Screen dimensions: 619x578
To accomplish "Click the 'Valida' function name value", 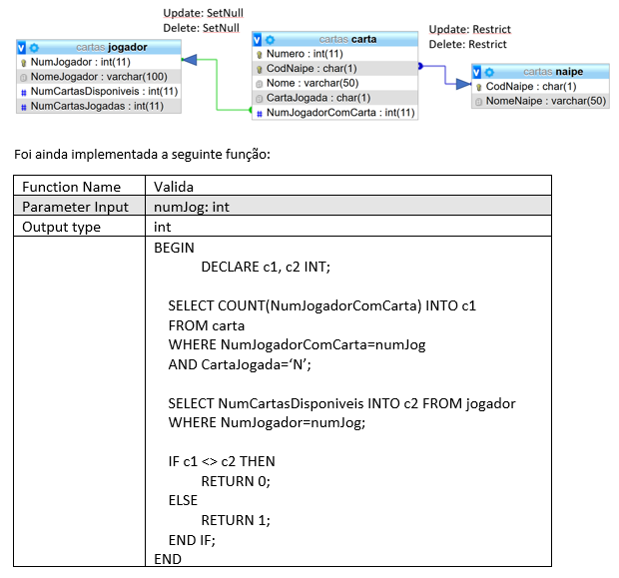I will 174,187.
